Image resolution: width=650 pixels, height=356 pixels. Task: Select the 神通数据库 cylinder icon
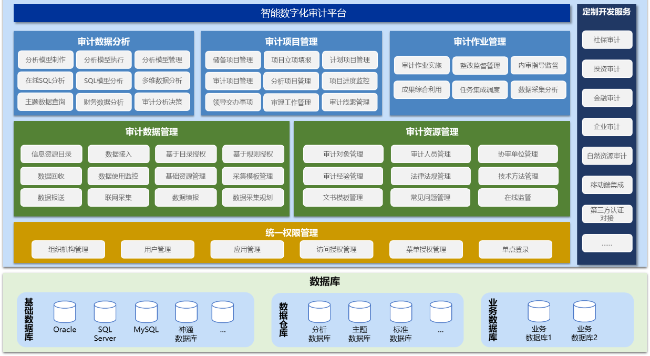click(x=186, y=312)
